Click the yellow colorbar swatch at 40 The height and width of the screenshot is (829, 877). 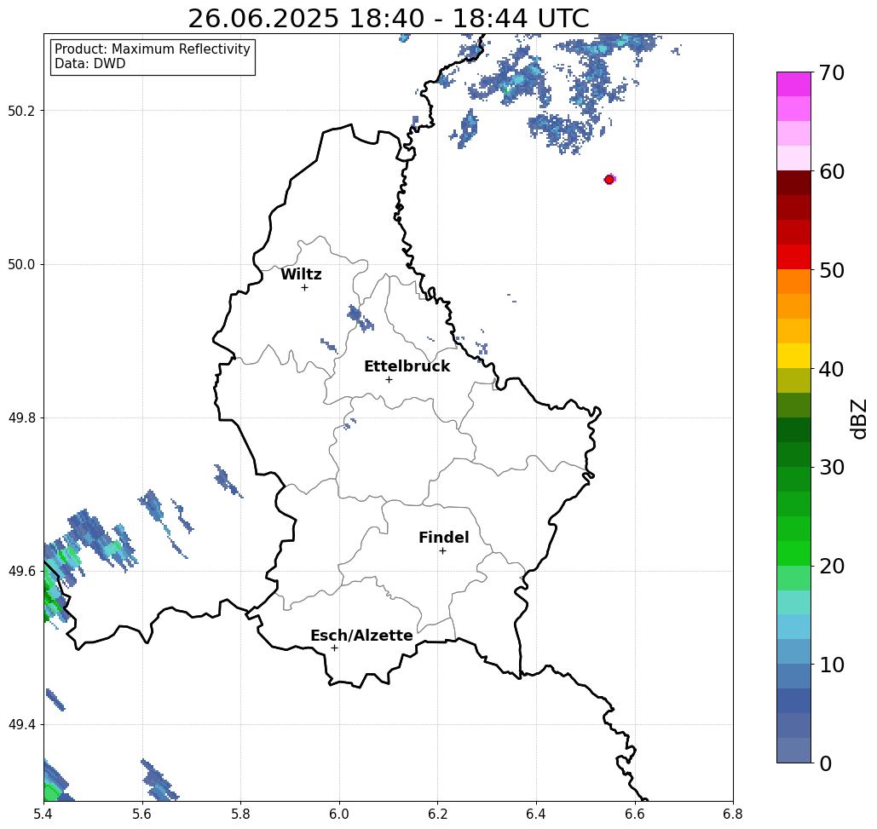tap(793, 355)
